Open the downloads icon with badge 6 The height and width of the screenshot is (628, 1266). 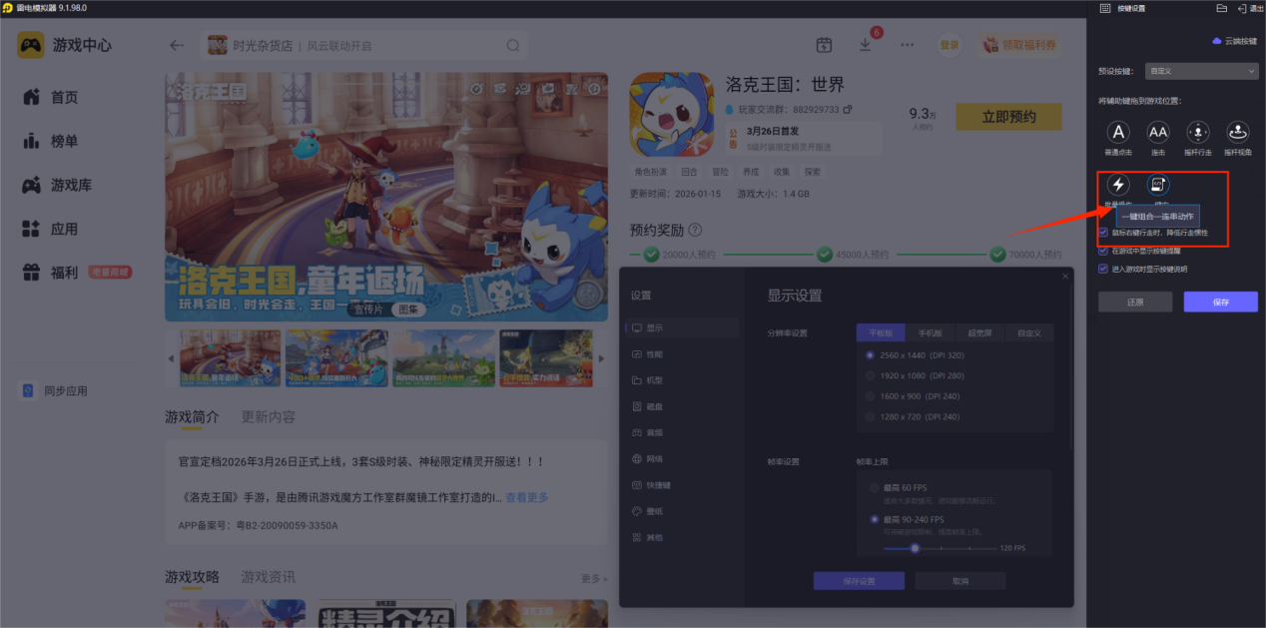tap(866, 45)
